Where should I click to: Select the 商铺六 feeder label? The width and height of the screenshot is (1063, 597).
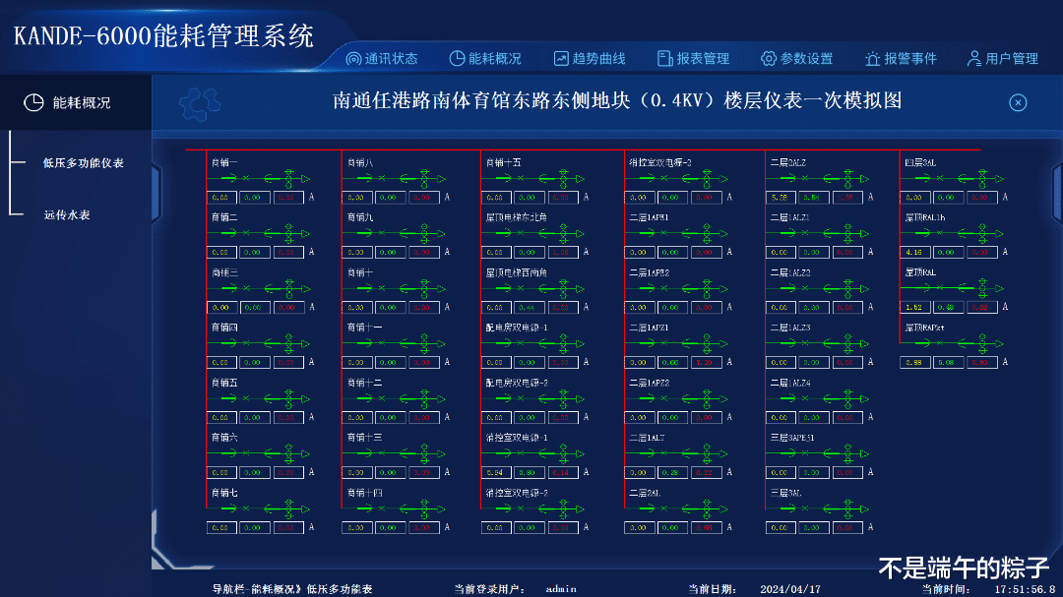coord(224,438)
